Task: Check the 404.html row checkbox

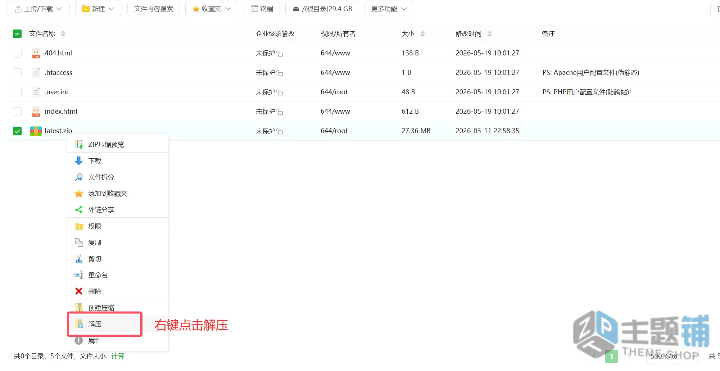Action: (17, 53)
